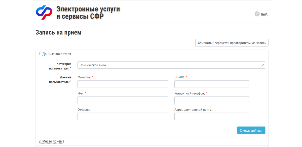Click inside the Фамилия input field

coord(123,84)
